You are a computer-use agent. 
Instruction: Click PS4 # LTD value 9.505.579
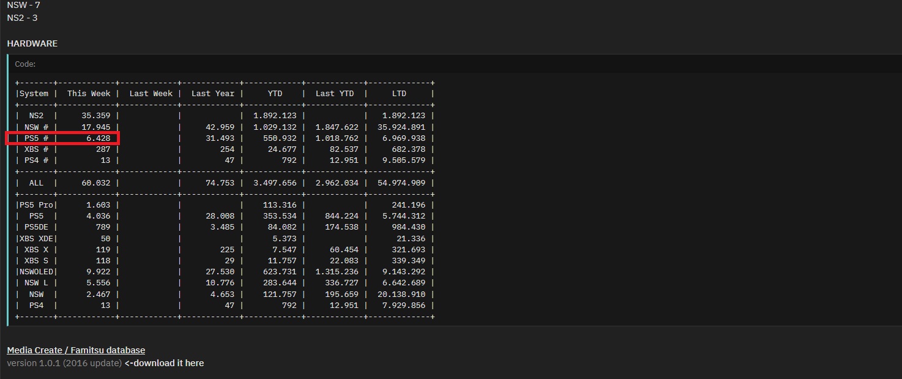click(403, 160)
